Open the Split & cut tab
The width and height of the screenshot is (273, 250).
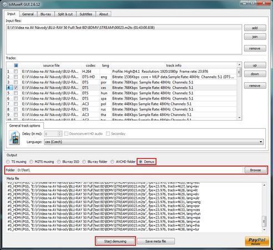pos(65,14)
